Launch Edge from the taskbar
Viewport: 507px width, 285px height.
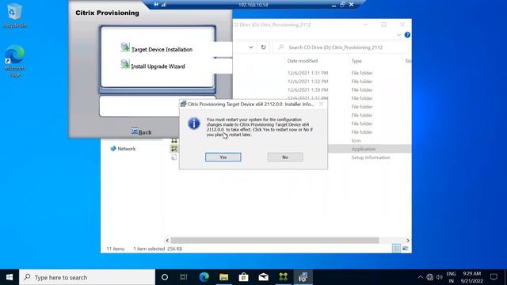[204, 277]
